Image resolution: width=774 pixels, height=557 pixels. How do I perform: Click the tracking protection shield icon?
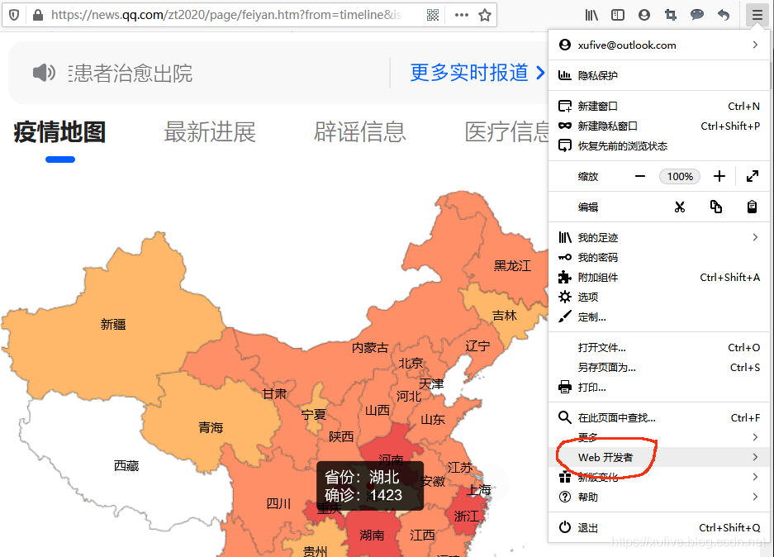point(14,16)
